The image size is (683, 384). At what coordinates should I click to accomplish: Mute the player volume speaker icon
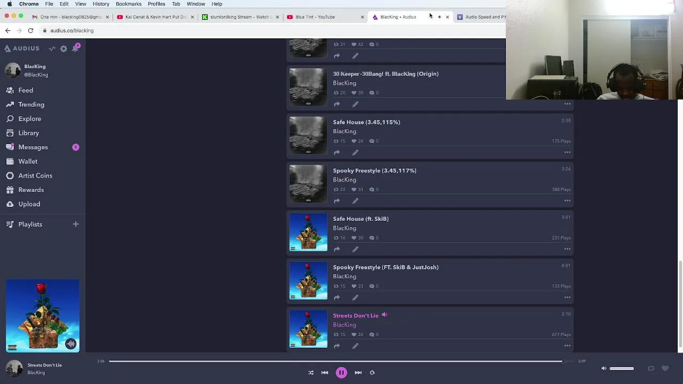[x=603, y=369]
